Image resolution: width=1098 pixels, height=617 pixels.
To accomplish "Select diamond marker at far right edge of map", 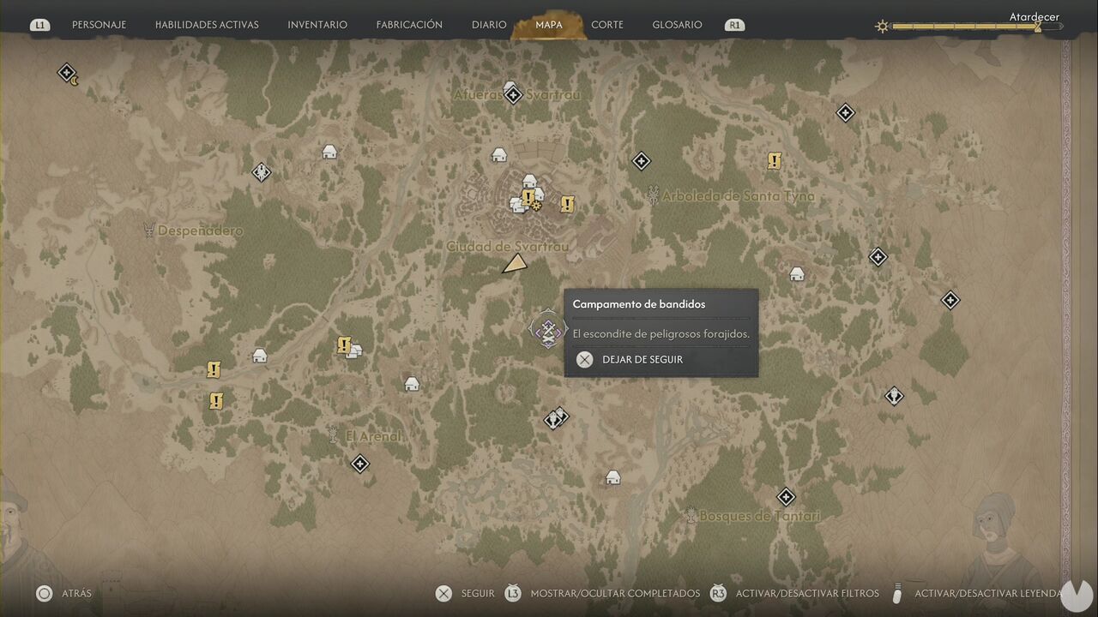I will [950, 300].
